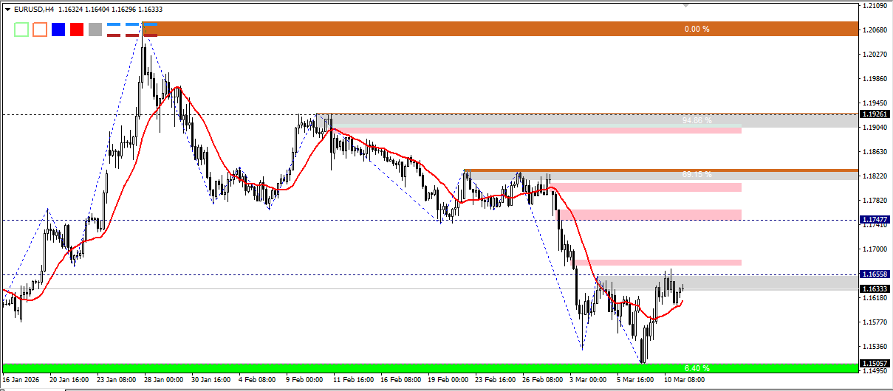Click the 16 Jan 2026 date label
The height and width of the screenshot is (391, 893).
coord(20,379)
